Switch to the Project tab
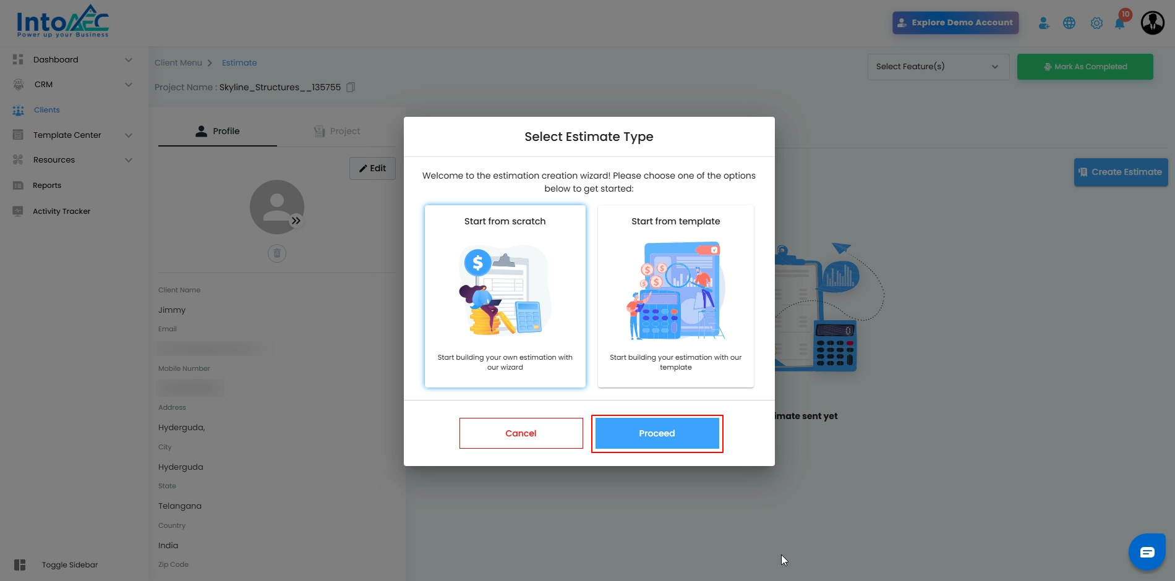 tap(337, 131)
